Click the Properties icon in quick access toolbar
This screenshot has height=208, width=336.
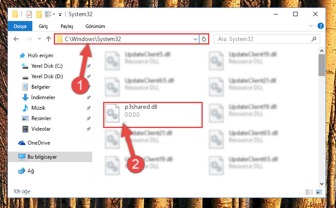pos(29,14)
